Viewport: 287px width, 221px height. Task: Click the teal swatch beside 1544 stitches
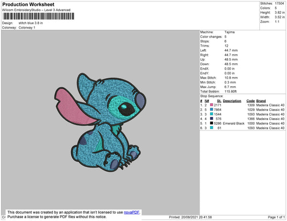211,114
